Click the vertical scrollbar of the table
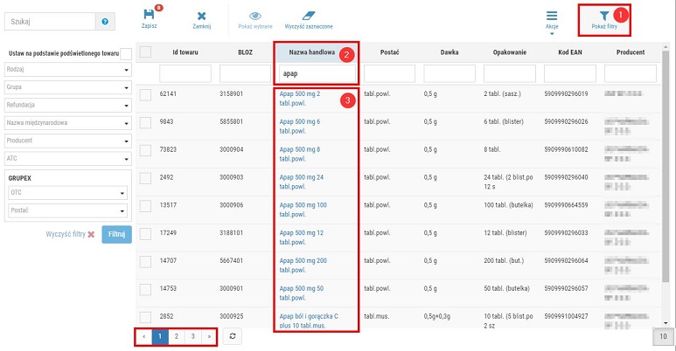This screenshot has width=676, height=351. [666, 168]
